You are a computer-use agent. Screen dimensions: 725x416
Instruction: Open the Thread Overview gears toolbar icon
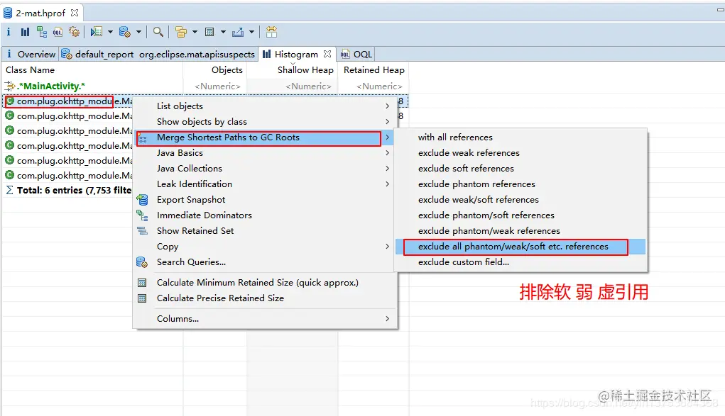tap(74, 32)
